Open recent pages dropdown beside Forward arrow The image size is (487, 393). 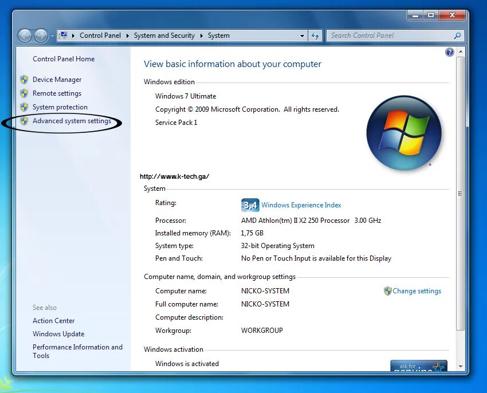click(x=52, y=36)
